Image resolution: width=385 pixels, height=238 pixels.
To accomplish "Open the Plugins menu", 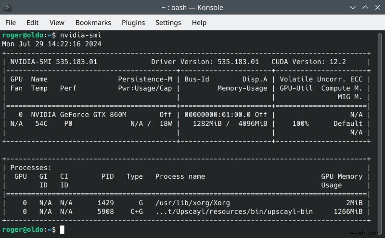I will [x=133, y=23].
